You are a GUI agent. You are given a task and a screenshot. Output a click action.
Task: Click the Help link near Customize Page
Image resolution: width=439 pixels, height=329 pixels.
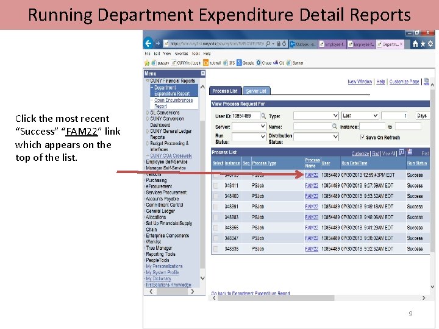pyautogui.click(x=380, y=82)
